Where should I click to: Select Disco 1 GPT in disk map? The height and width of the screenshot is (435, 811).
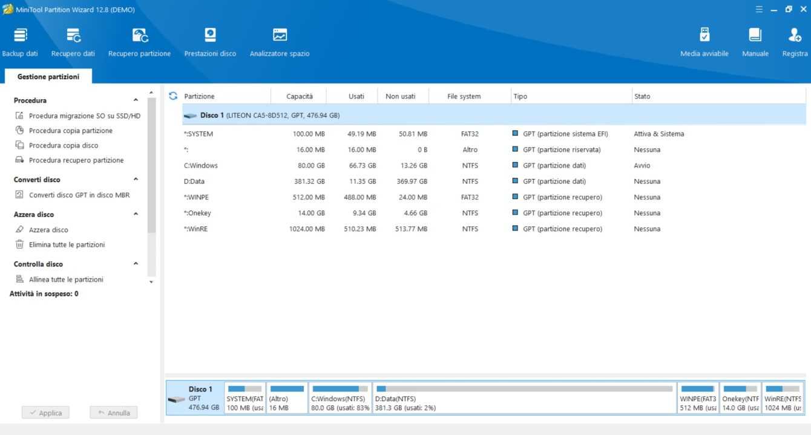click(x=194, y=397)
